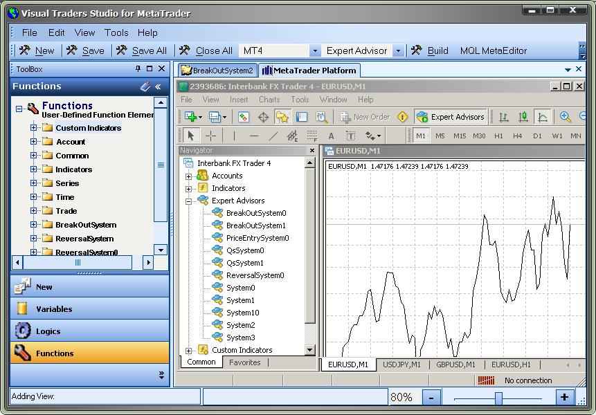The width and height of the screenshot is (596, 415).
Task: Click the zoom in magnifier icon
Action: [566, 117]
